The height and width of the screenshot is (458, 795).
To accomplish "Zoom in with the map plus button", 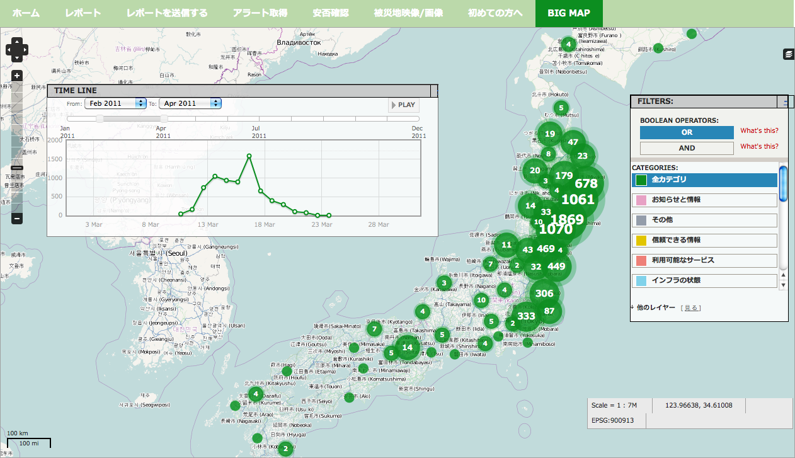I will 17,76.
